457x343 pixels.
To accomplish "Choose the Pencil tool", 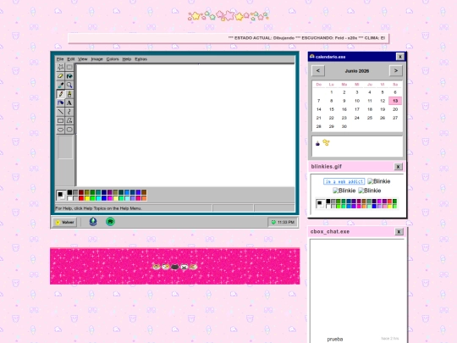I will click(x=60, y=94).
